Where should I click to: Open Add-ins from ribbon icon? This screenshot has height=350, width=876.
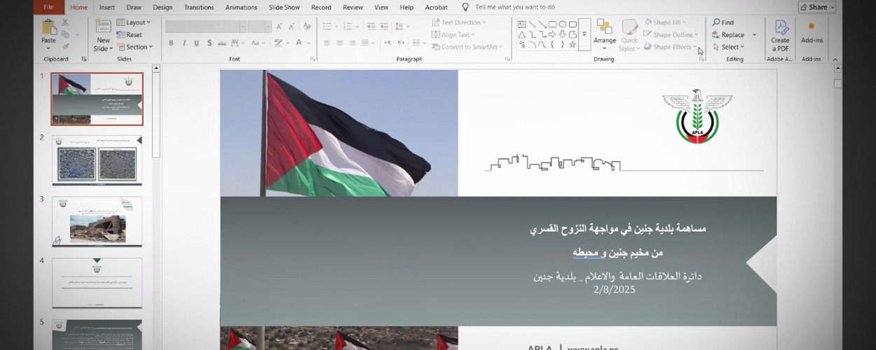point(812,26)
